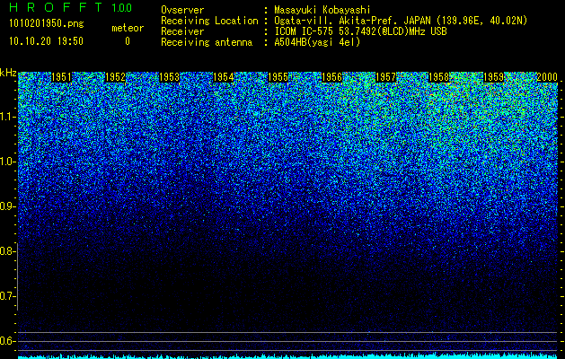
Task: Click the 1955 time marker label
Action: point(278,77)
